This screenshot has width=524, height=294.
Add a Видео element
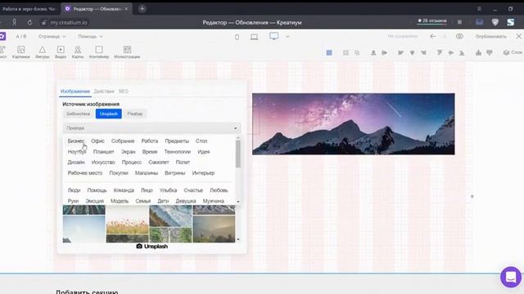point(61,52)
